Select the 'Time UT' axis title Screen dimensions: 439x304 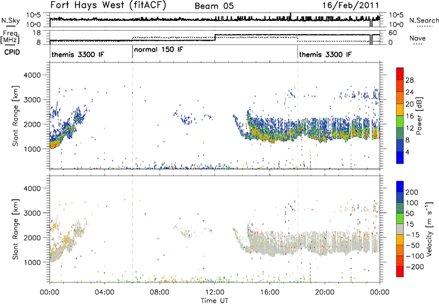coord(215,301)
